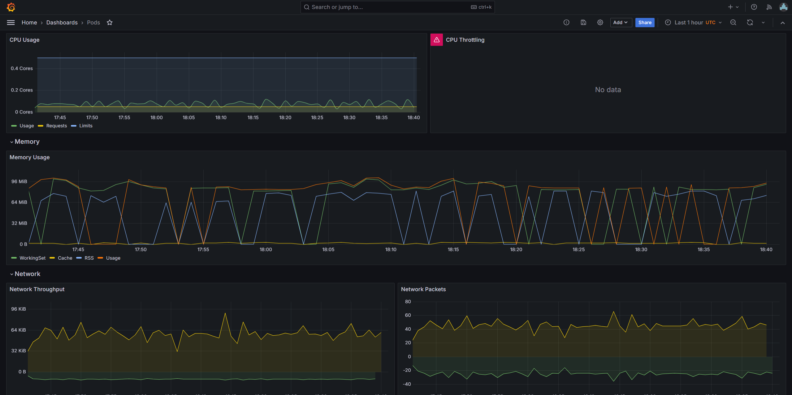
Task: Click the ctrl+k shortcut hint
Action: 481,7
